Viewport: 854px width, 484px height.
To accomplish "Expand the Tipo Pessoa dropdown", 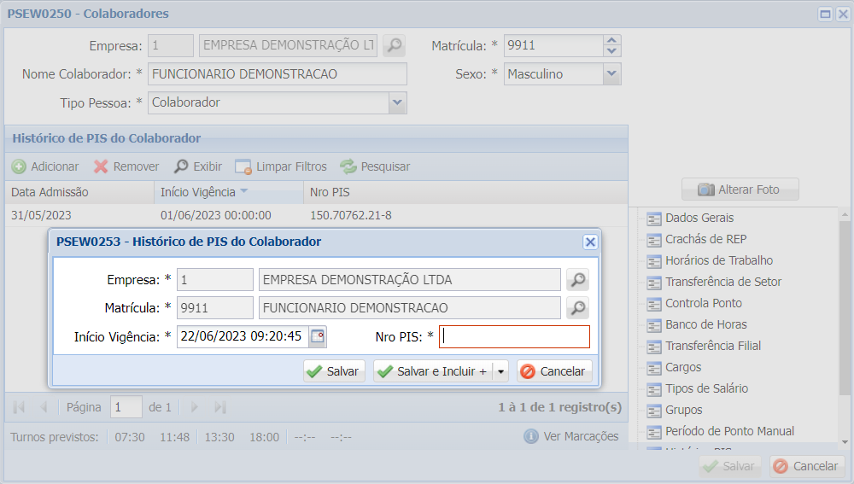I will pos(397,102).
